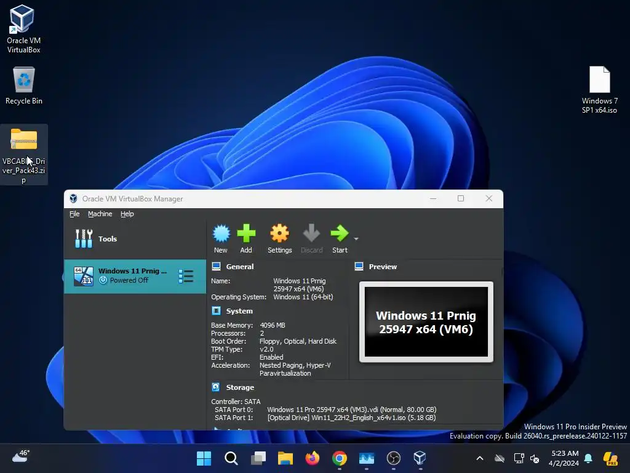Open Task View on the taskbar
630x473 pixels.
click(258, 458)
